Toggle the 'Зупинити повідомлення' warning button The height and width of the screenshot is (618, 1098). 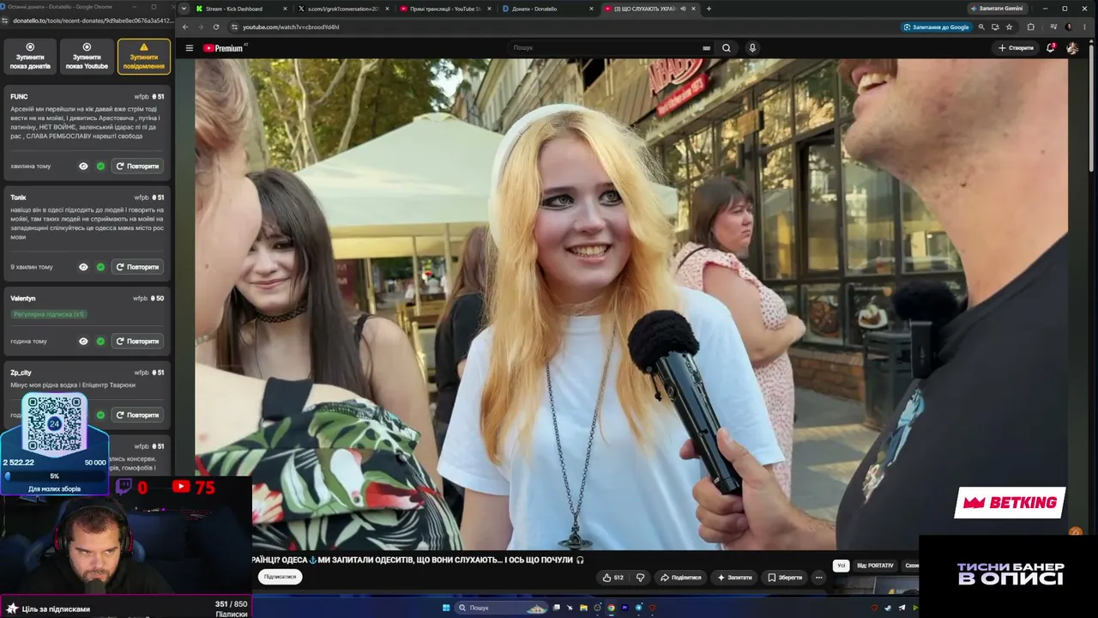pyautogui.click(x=144, y=57)
